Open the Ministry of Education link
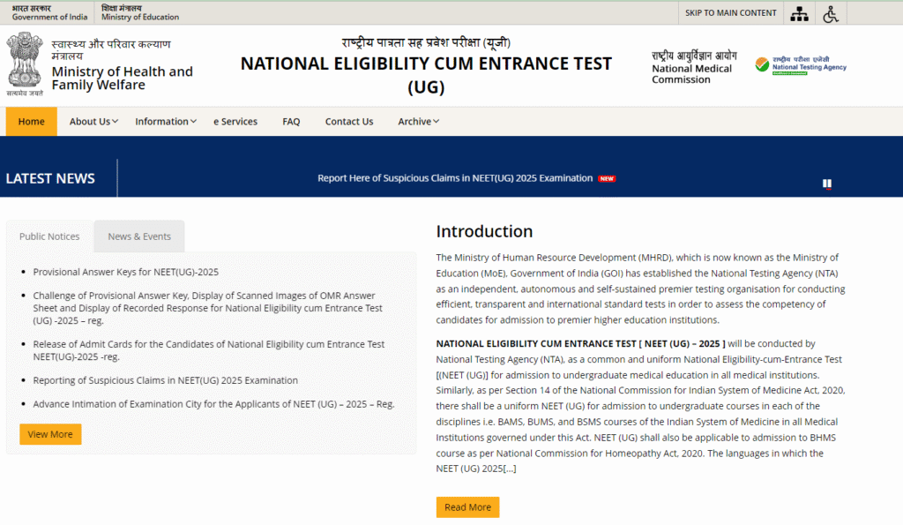903x525 pixels. [x=140, y=12]
